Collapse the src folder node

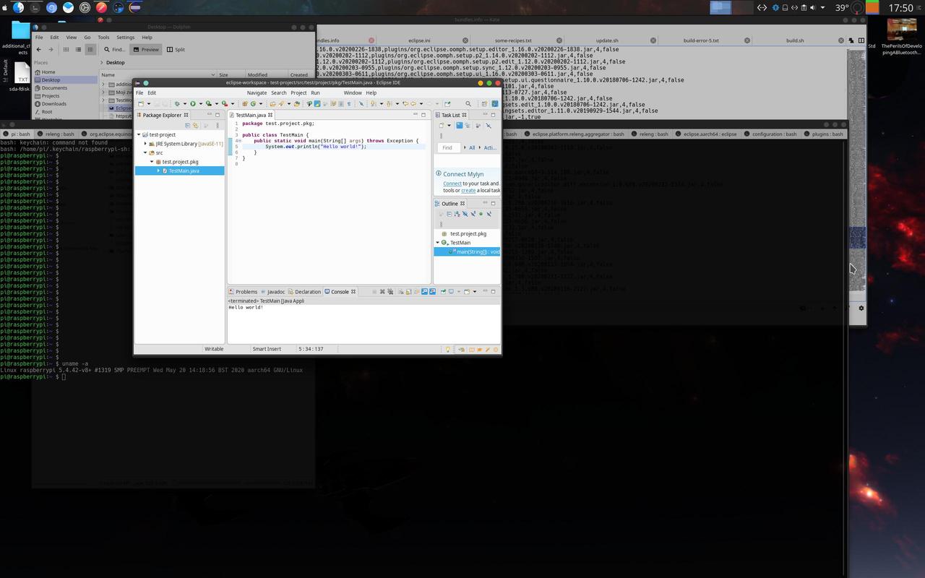coord(145,152)
